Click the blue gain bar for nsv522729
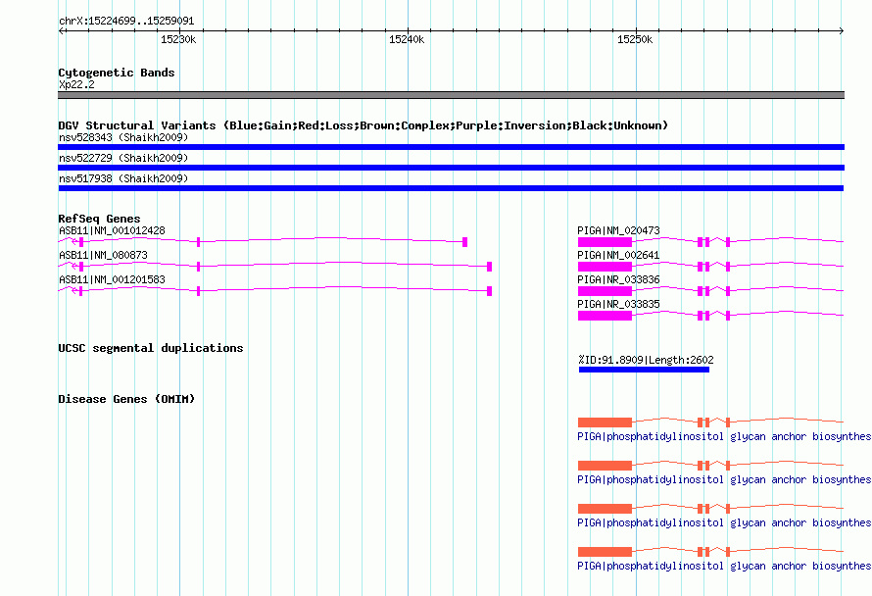Image resolution: width=872 pixels, height=596 pixels. point(451,168)
